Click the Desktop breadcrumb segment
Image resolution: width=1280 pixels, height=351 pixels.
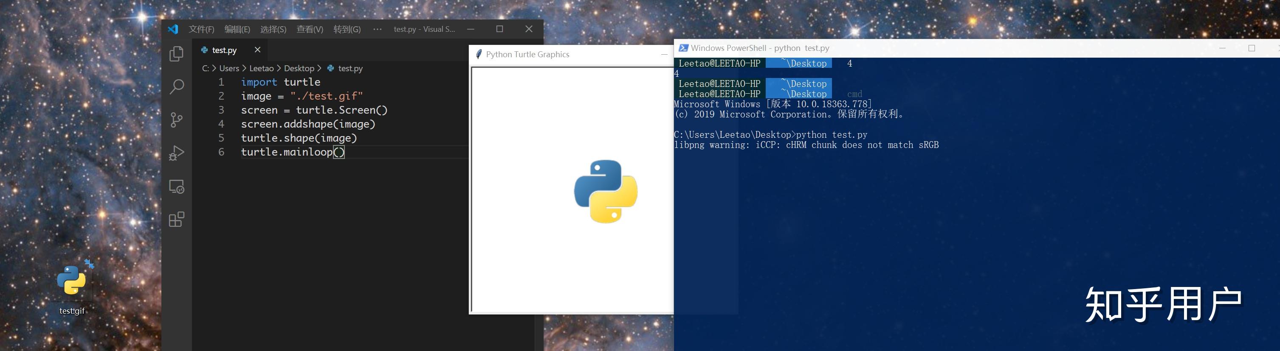(x=299, y=68)
